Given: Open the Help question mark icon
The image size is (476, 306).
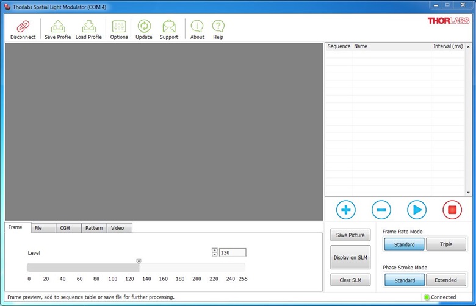Looking at the screenshot, I should [218, 28].
